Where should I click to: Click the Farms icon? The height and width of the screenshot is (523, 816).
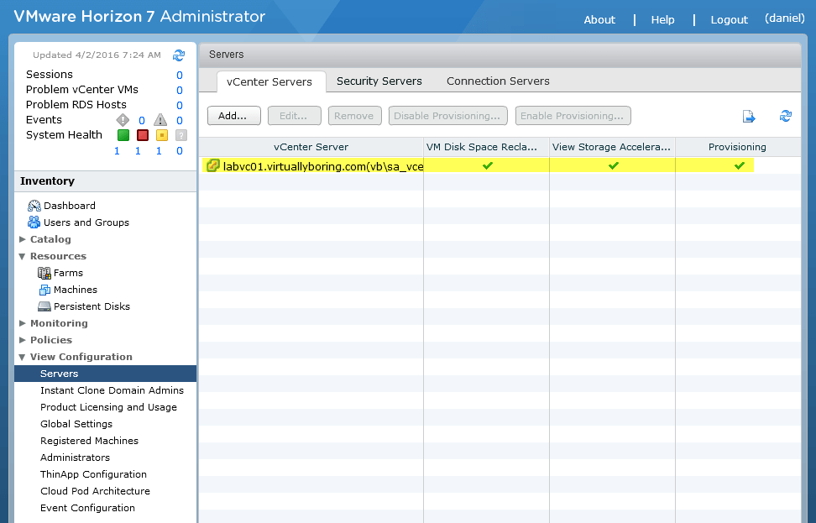(x=44, y=273)
